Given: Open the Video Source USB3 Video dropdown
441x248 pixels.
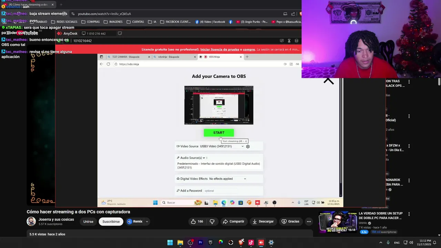Looking at the screenshot, I should pos(222,146).
